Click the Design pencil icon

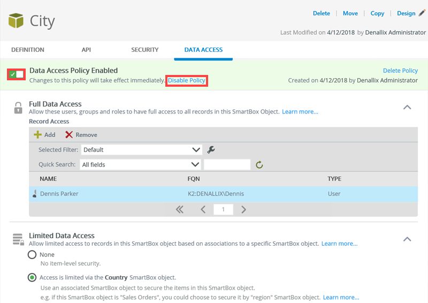[x=422, y=13]
